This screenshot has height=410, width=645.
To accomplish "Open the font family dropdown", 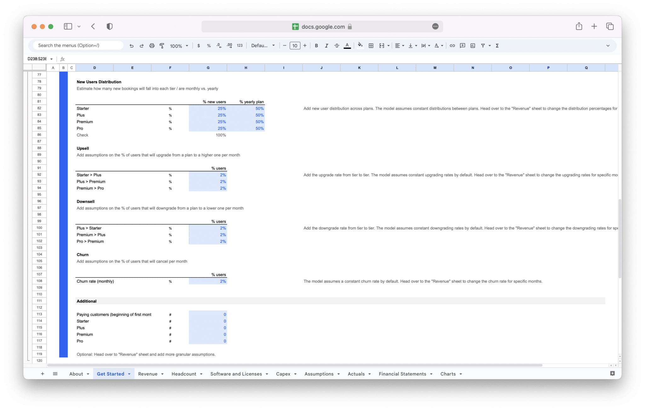I will coord(263,45).
